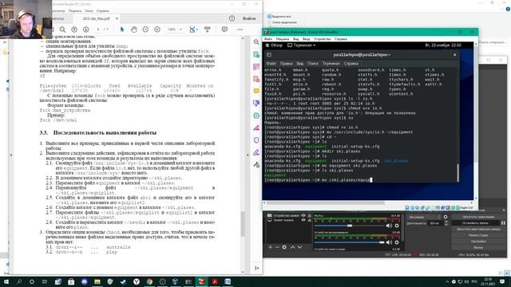
Task: Click the comment bubble icon in Acrobat toolbar
Action: pos(224,29)
